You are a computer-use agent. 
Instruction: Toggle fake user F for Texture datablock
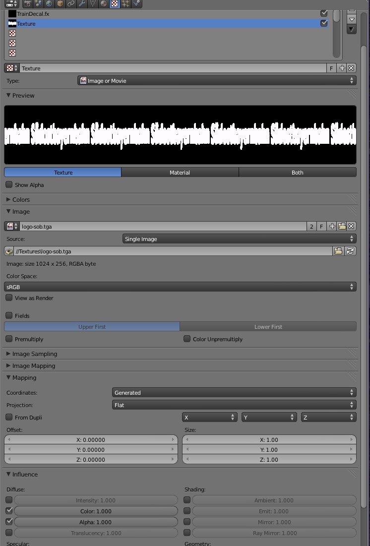click(x=331, y=68)
